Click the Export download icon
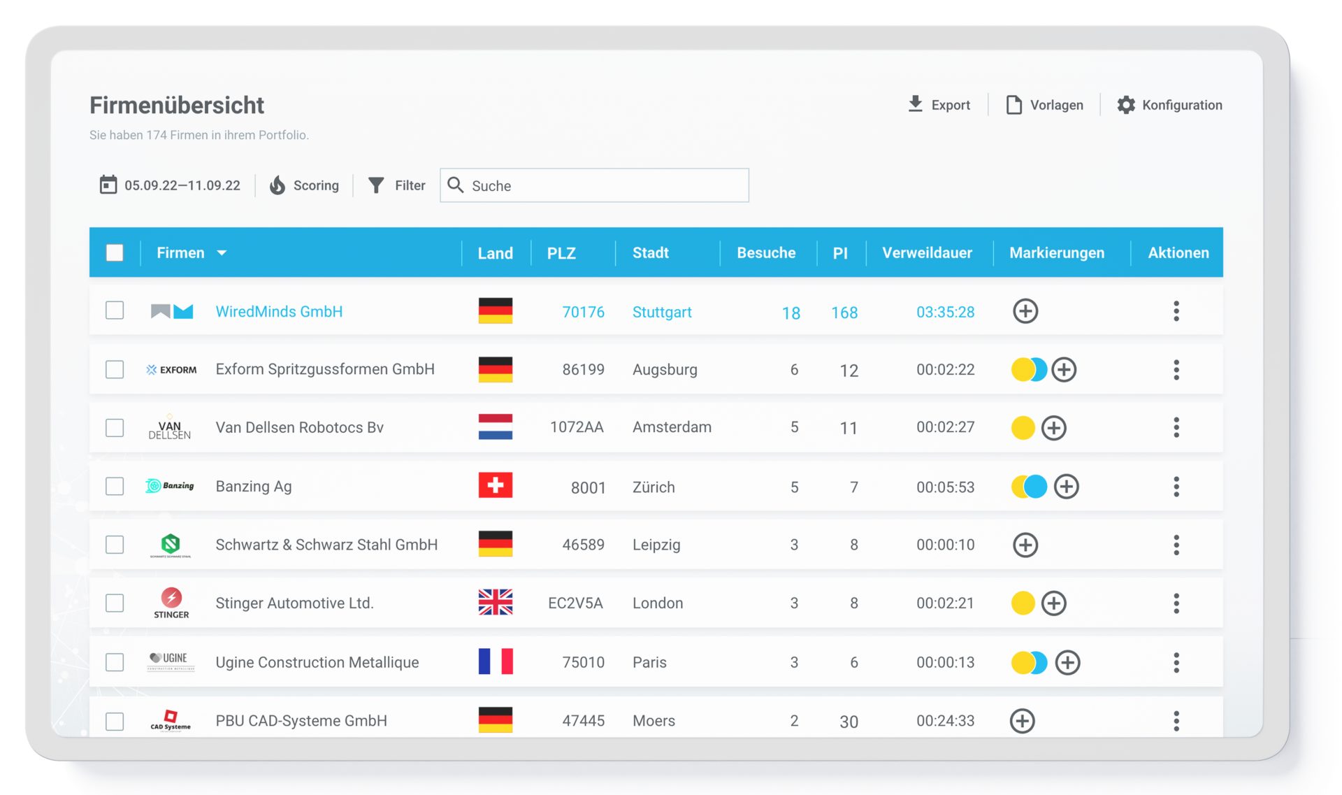This screenshot has height=795, width=1342. tap(915, 104)
